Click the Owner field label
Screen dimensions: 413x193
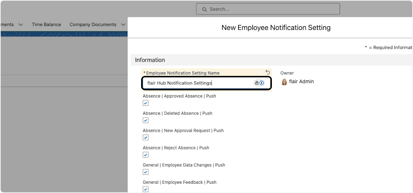point(287,73)
